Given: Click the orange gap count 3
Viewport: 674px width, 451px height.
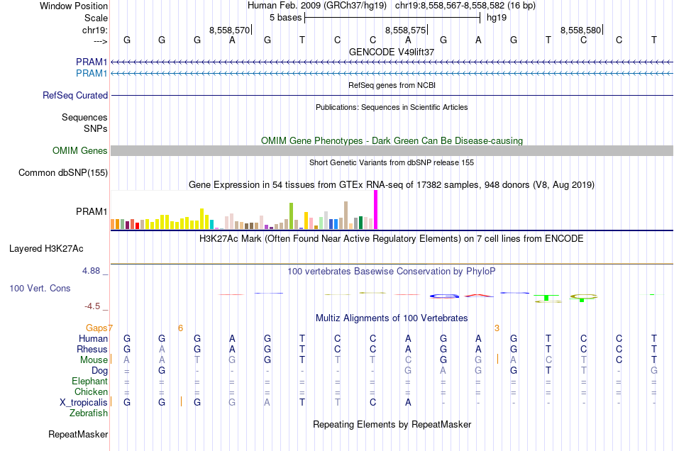Looking at the screenshot, I should pos(497,328).
